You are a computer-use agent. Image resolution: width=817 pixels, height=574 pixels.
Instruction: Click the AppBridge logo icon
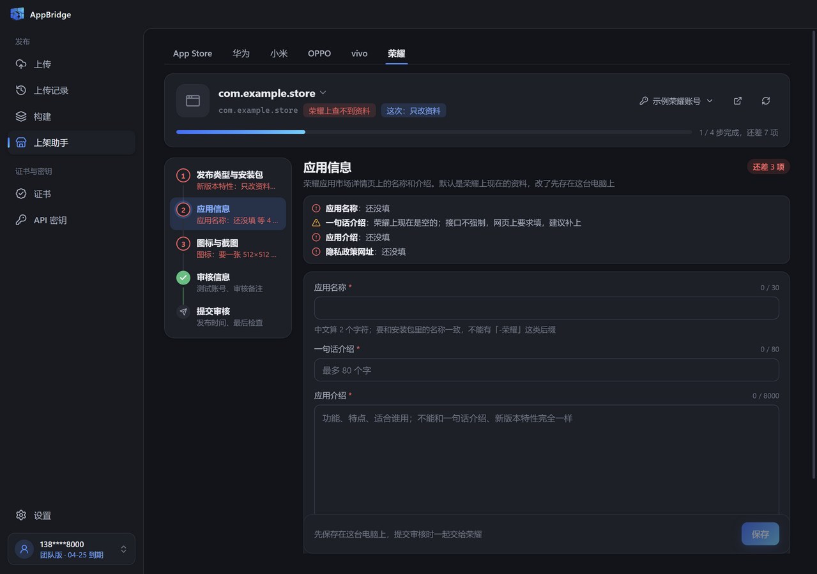click(x=17, y=14)
